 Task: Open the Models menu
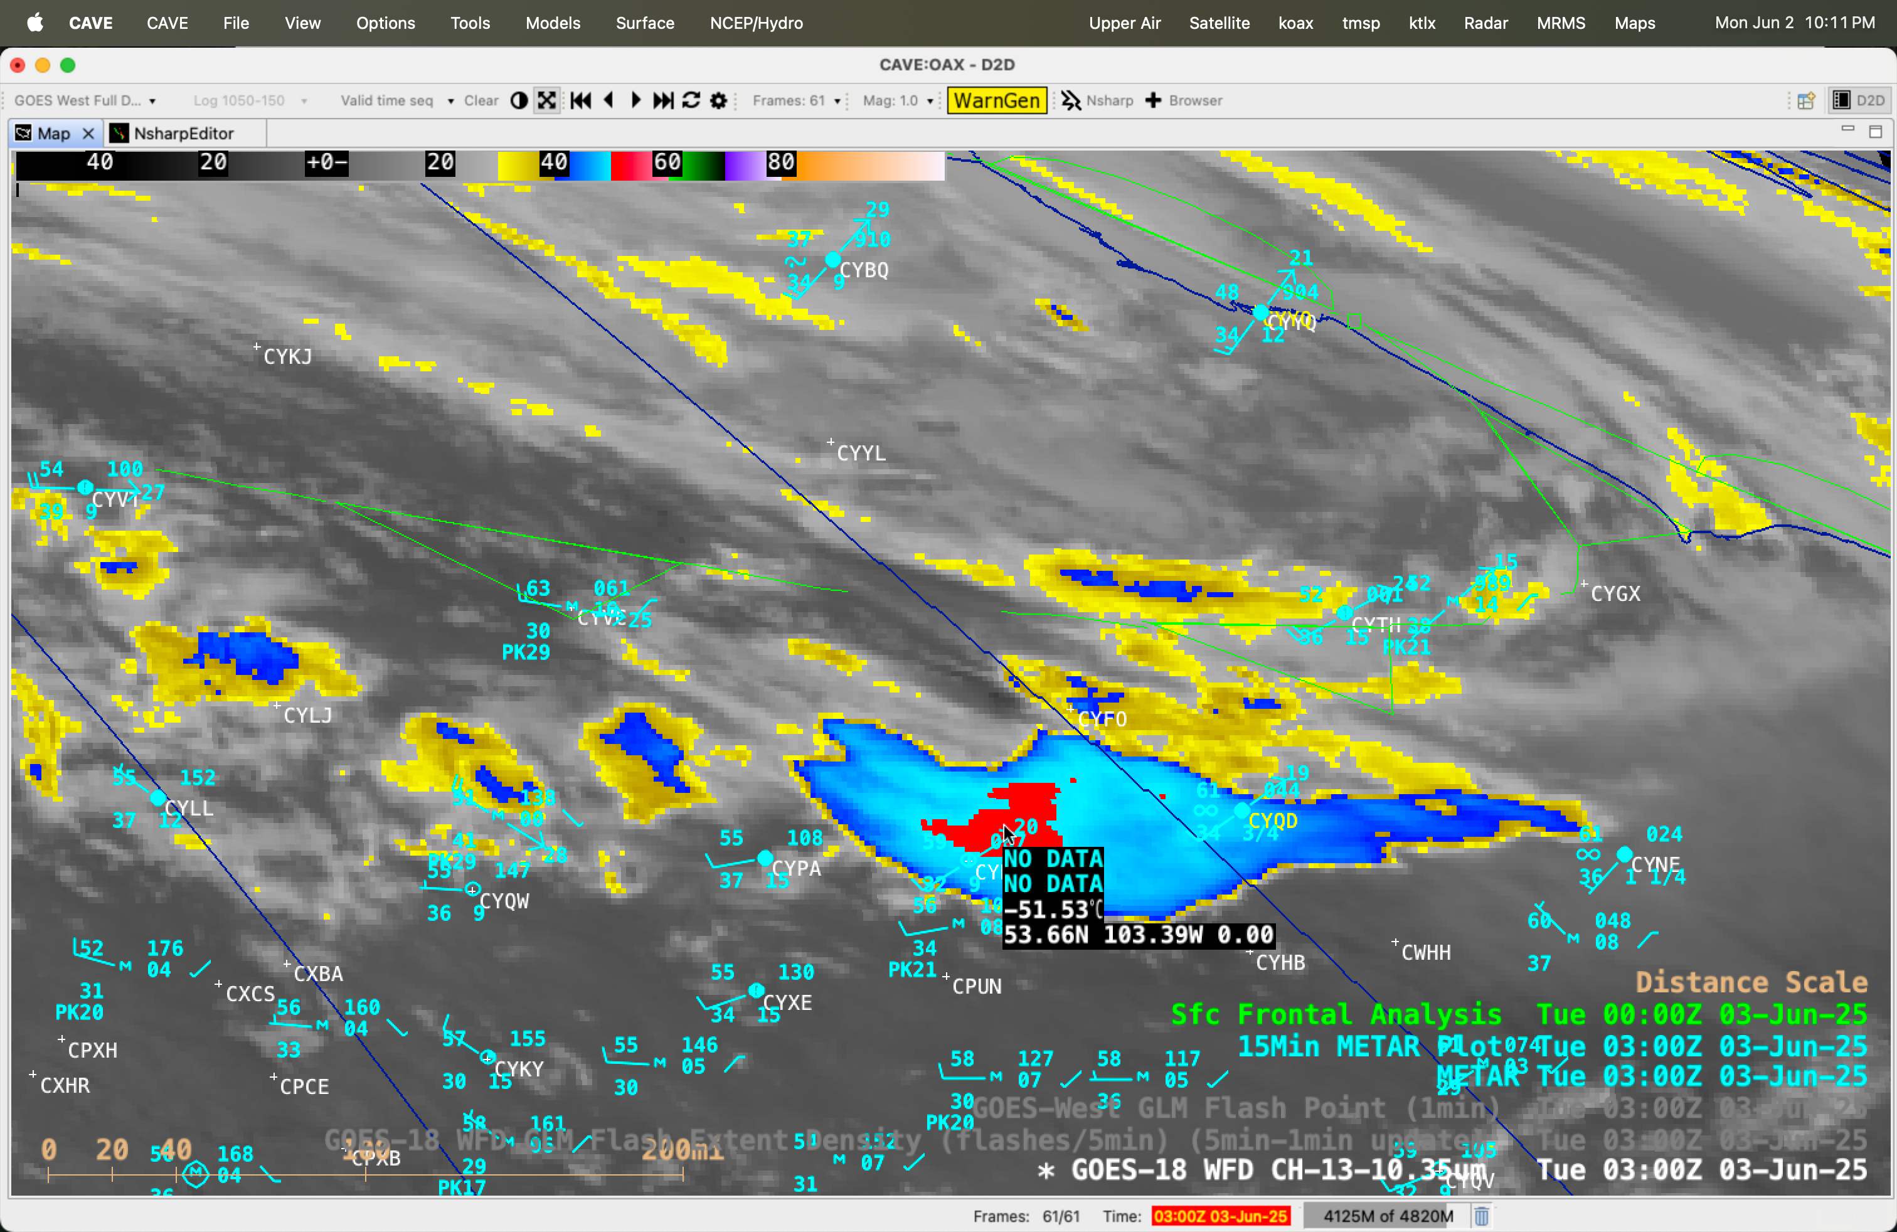(x=553, y=23)
